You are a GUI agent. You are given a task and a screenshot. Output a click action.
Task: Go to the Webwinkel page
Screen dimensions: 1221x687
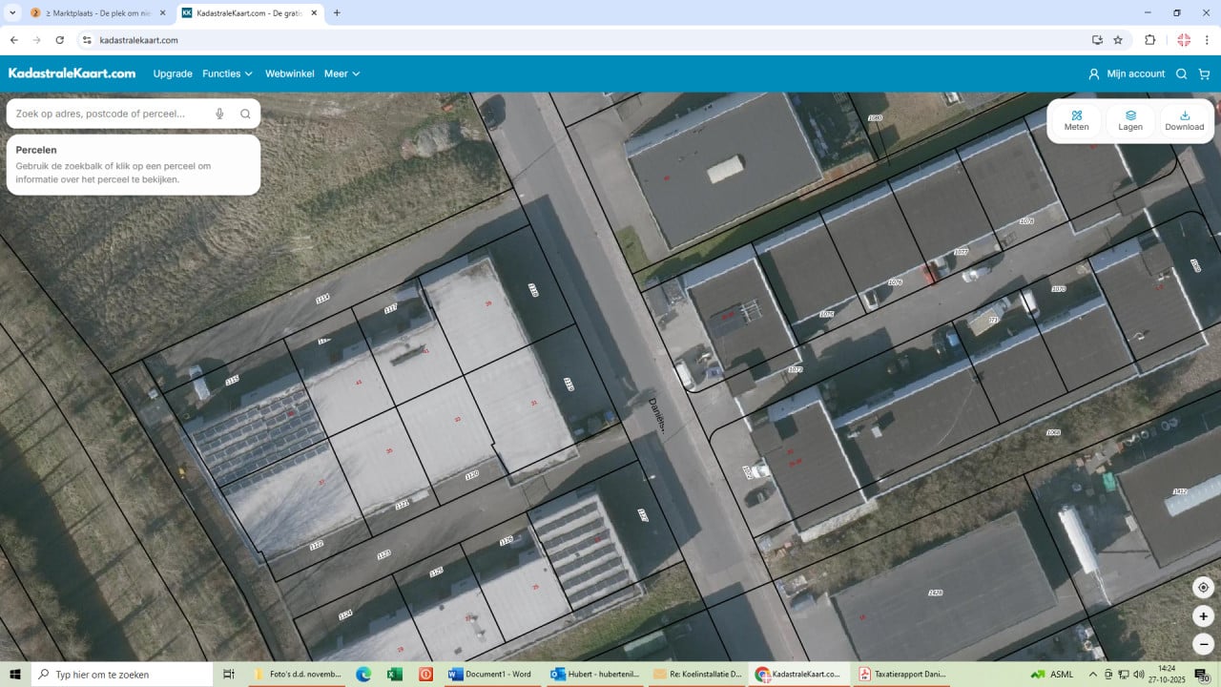[x=289, y=73]
